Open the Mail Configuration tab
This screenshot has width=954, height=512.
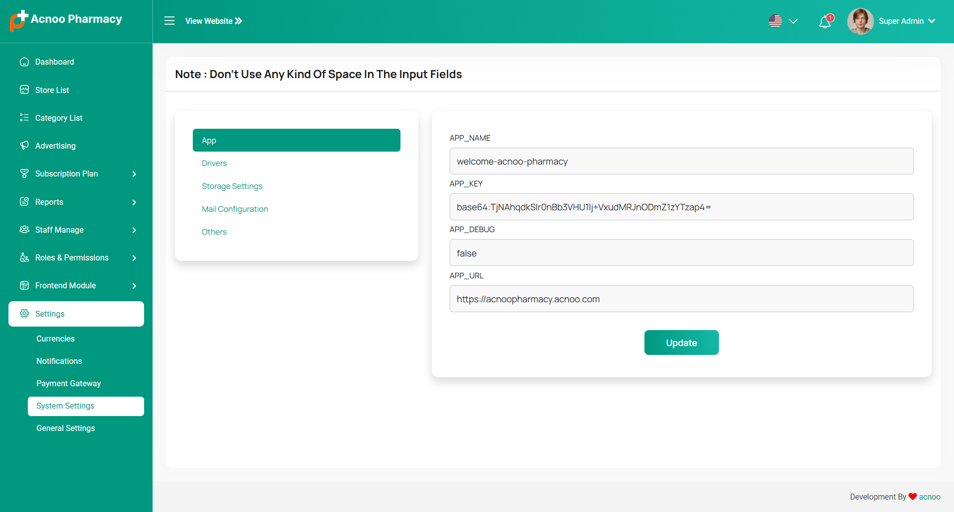coord(235,209)
